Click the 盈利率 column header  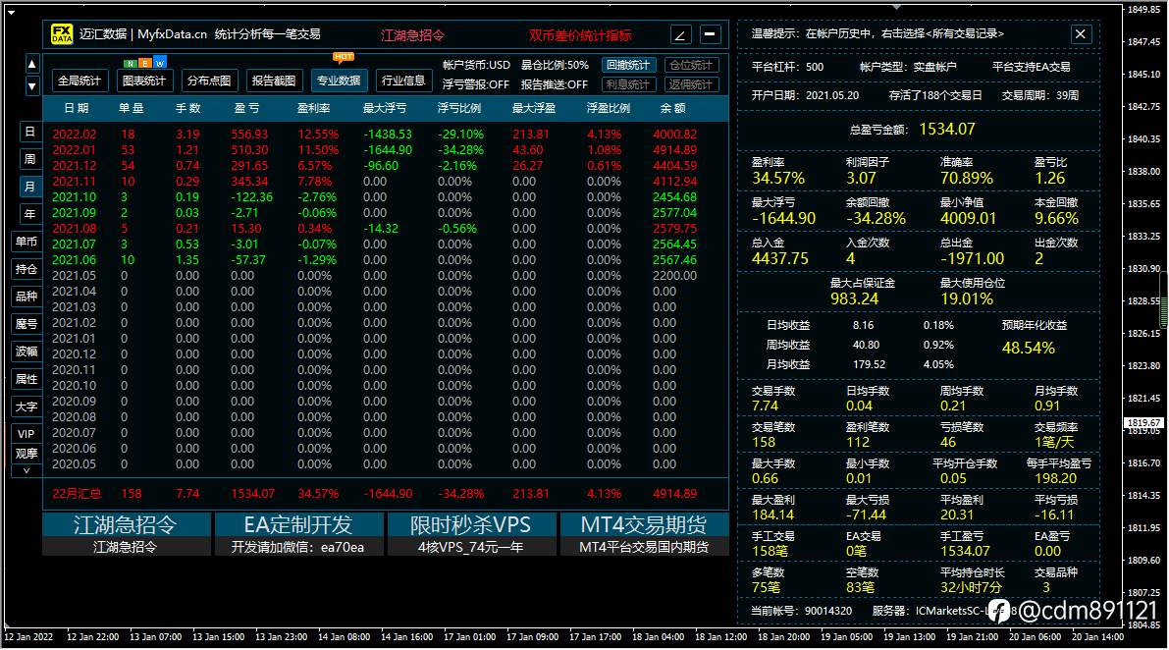coord(314,108)
